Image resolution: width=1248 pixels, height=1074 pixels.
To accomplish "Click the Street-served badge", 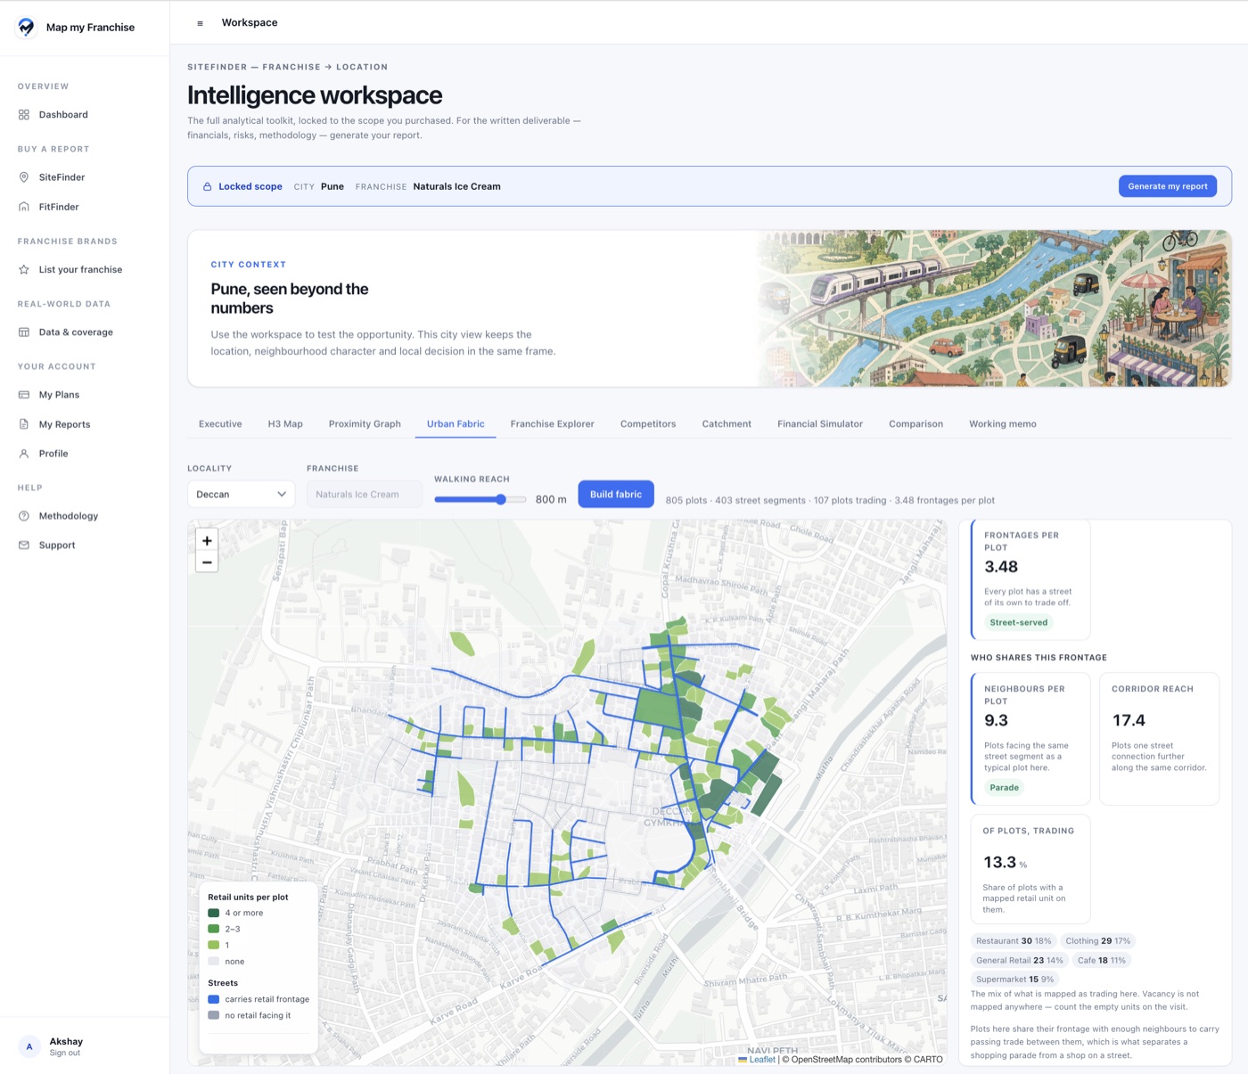I will [x=1019, y=623].
